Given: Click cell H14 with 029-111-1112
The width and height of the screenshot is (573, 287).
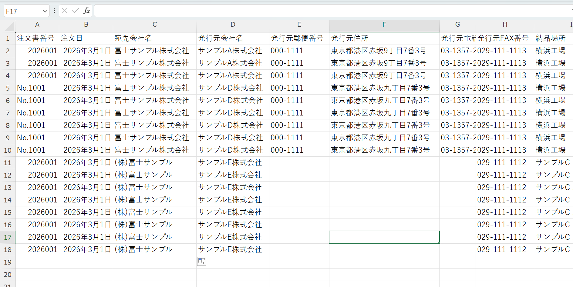Looking at the screenshot, I should [505, 200].
